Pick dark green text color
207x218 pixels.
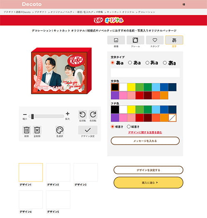pyautogui.click(x=148, y=87)
